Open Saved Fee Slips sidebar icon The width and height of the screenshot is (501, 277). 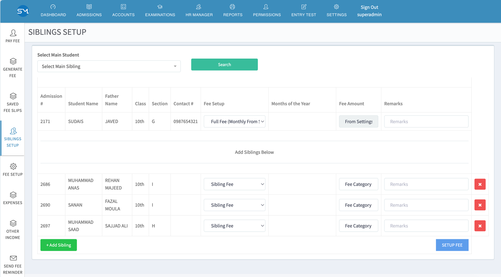point(13,96)
